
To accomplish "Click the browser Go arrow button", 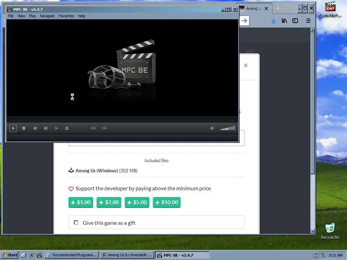I will click(x=244, y=21).
